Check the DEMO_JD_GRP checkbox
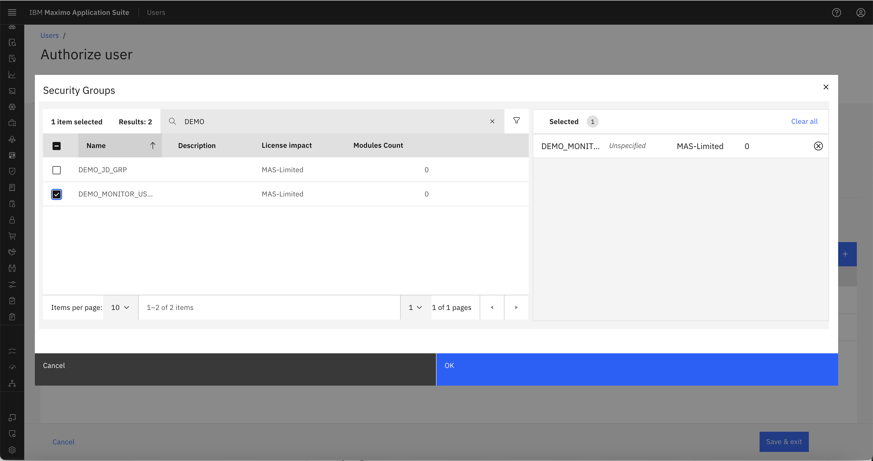873x461 pixels. 57,170
